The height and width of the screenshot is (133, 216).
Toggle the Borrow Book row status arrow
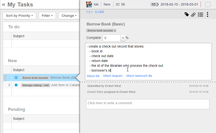pos(16,78)
